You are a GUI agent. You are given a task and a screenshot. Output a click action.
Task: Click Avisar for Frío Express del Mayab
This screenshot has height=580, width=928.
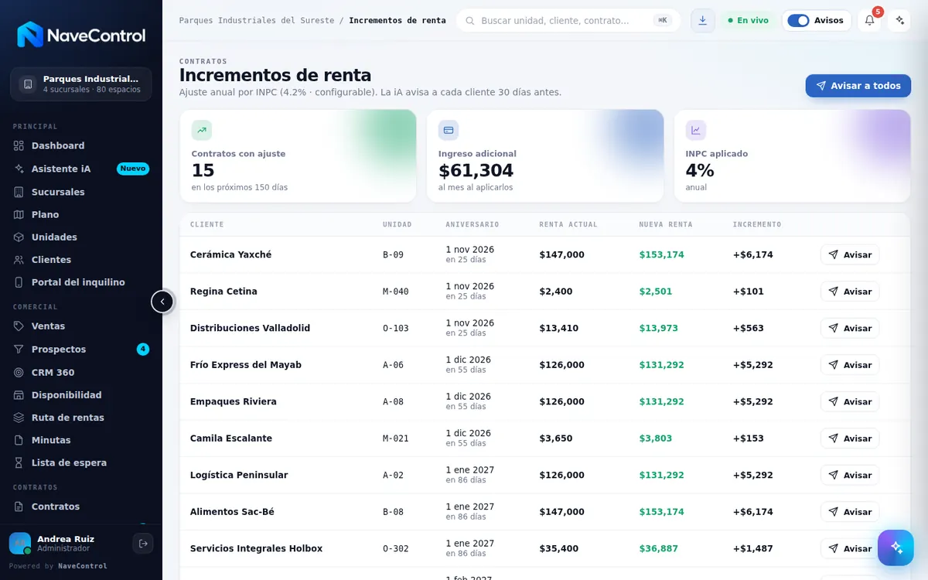pos(850,365)
